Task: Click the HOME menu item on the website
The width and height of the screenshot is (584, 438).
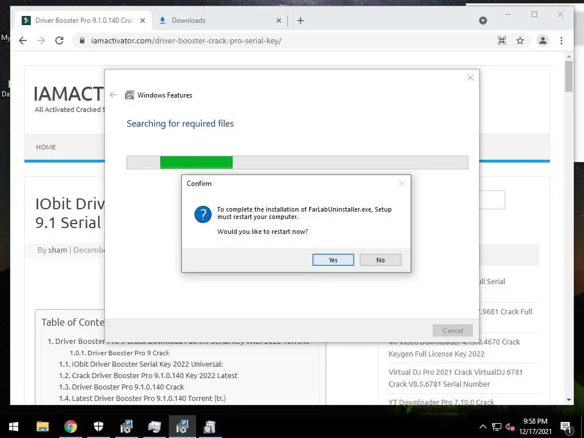Action: pos(46,147)
